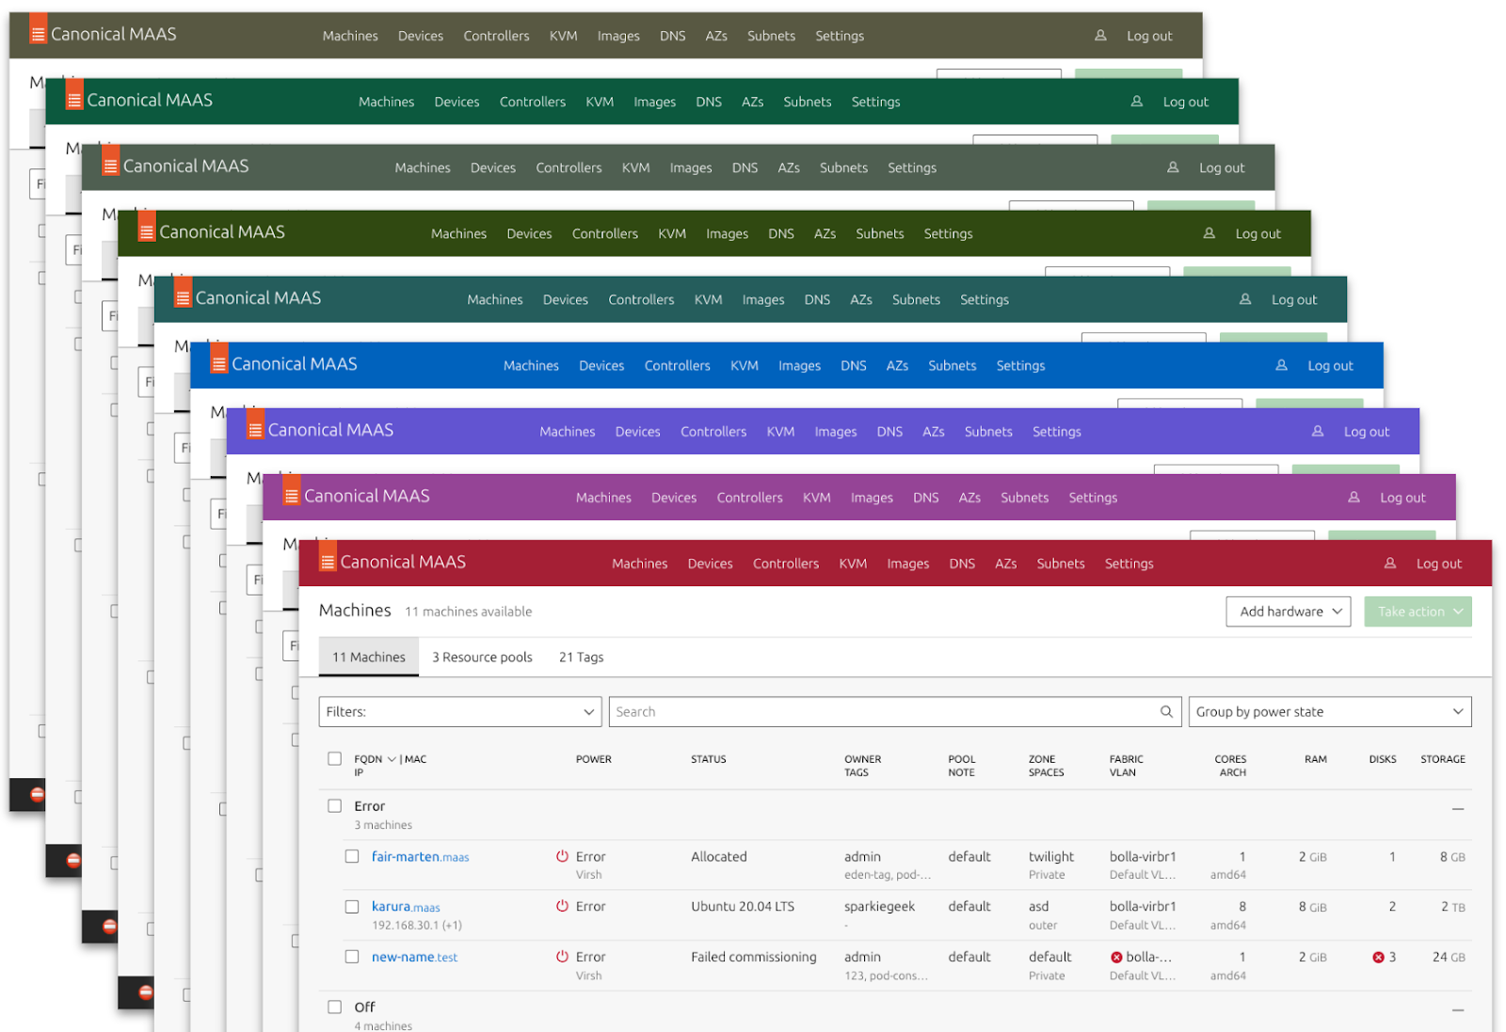Click the search magnifier icon

point(1167,711)
